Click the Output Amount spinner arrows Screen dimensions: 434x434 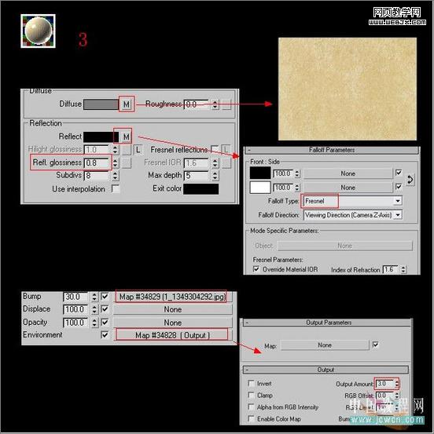coord(397,384)
